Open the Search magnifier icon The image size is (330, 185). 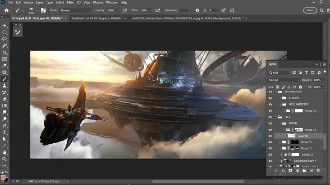click(321, 10)
